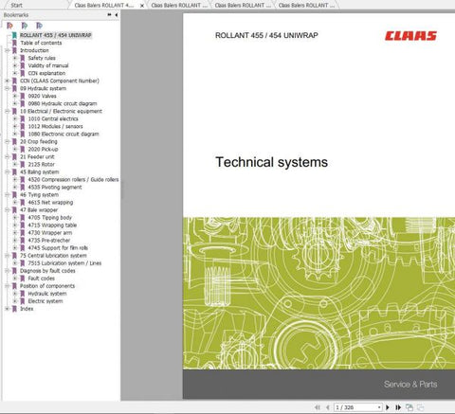Click bookmark icon beside 4730 Wrapper arm
Viewport: 455px width, 414px height.
tap(23, 233)
